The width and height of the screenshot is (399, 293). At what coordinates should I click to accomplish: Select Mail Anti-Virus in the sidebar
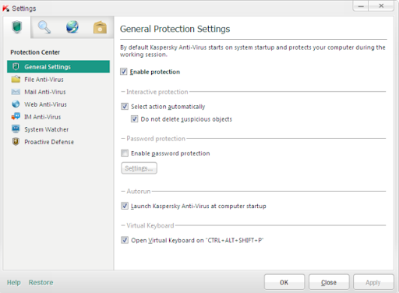tap(58, 92)
